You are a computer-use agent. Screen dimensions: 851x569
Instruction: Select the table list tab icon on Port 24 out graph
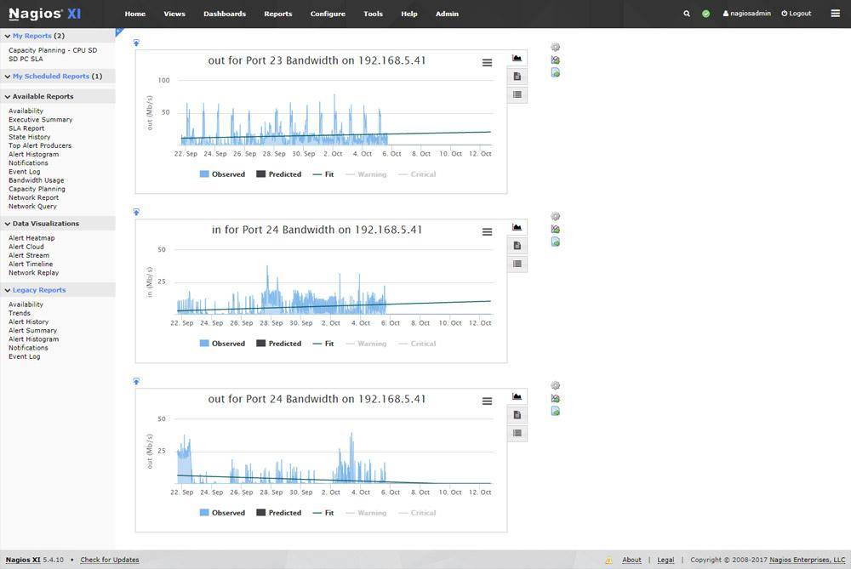point(517,434)
